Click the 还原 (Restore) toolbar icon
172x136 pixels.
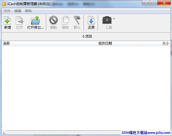coord(91,20)
